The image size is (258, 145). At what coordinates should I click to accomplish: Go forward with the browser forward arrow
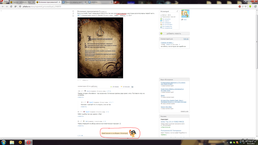pos(7,6)
